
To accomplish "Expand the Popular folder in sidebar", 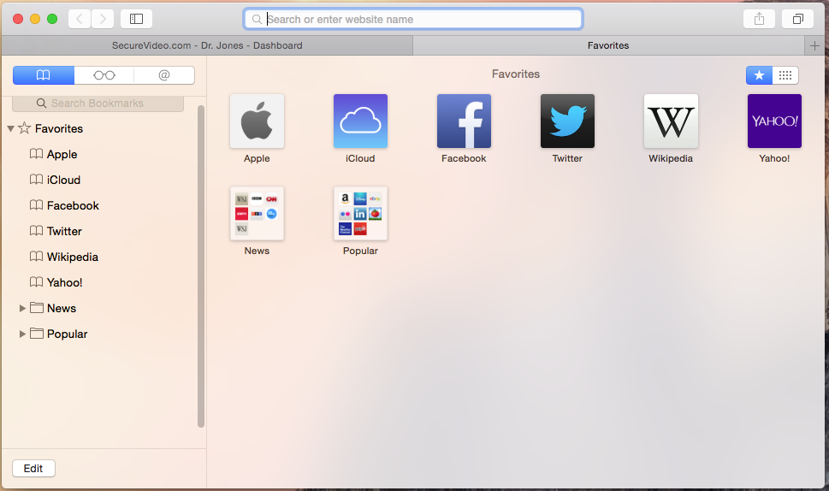I will coord(22,334).
